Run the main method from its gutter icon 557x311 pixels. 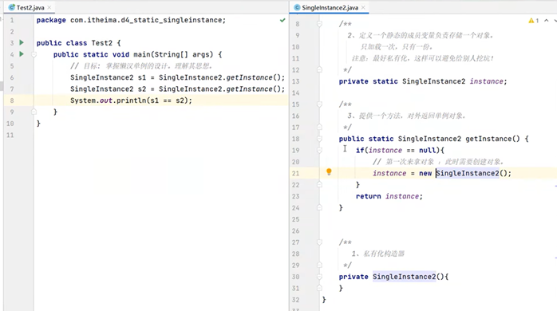tap(22, 54)
